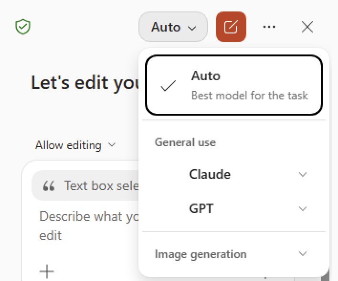Expand the Claude model group

[x=234, y=174]
